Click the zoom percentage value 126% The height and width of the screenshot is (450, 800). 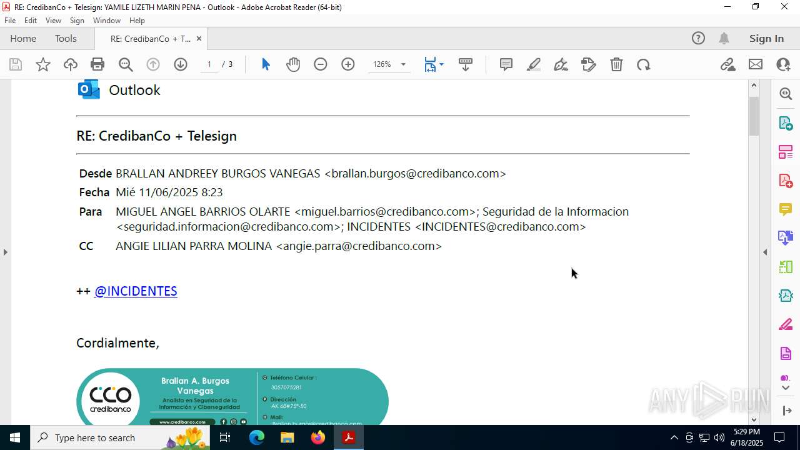382,64
